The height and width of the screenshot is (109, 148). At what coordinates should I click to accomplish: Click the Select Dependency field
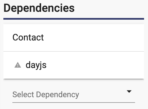click(x=74, y=94)
